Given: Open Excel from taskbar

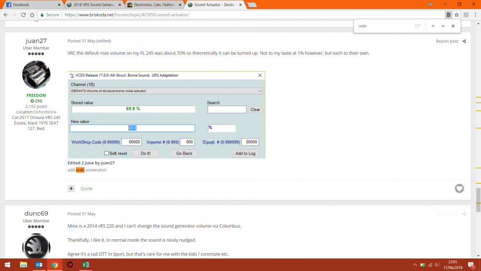Looking at the screenshot, I should (x=86, y=265).
